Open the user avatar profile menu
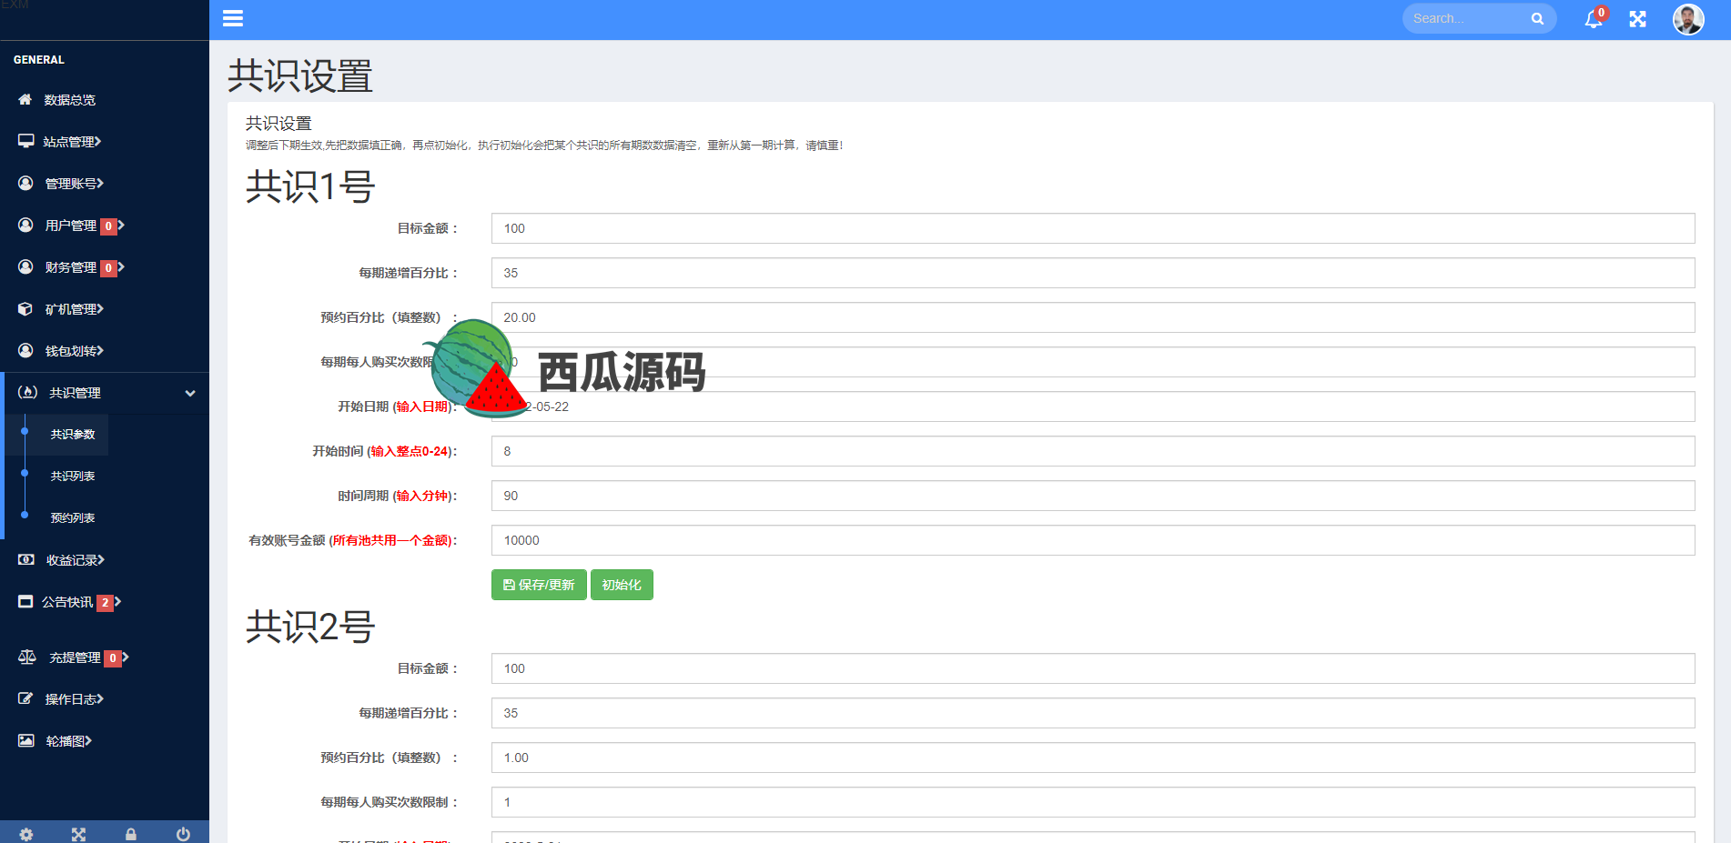 [x=1688, y=18]
